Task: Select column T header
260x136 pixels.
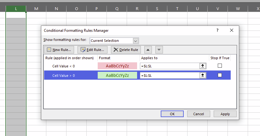Action: [177, 9]
